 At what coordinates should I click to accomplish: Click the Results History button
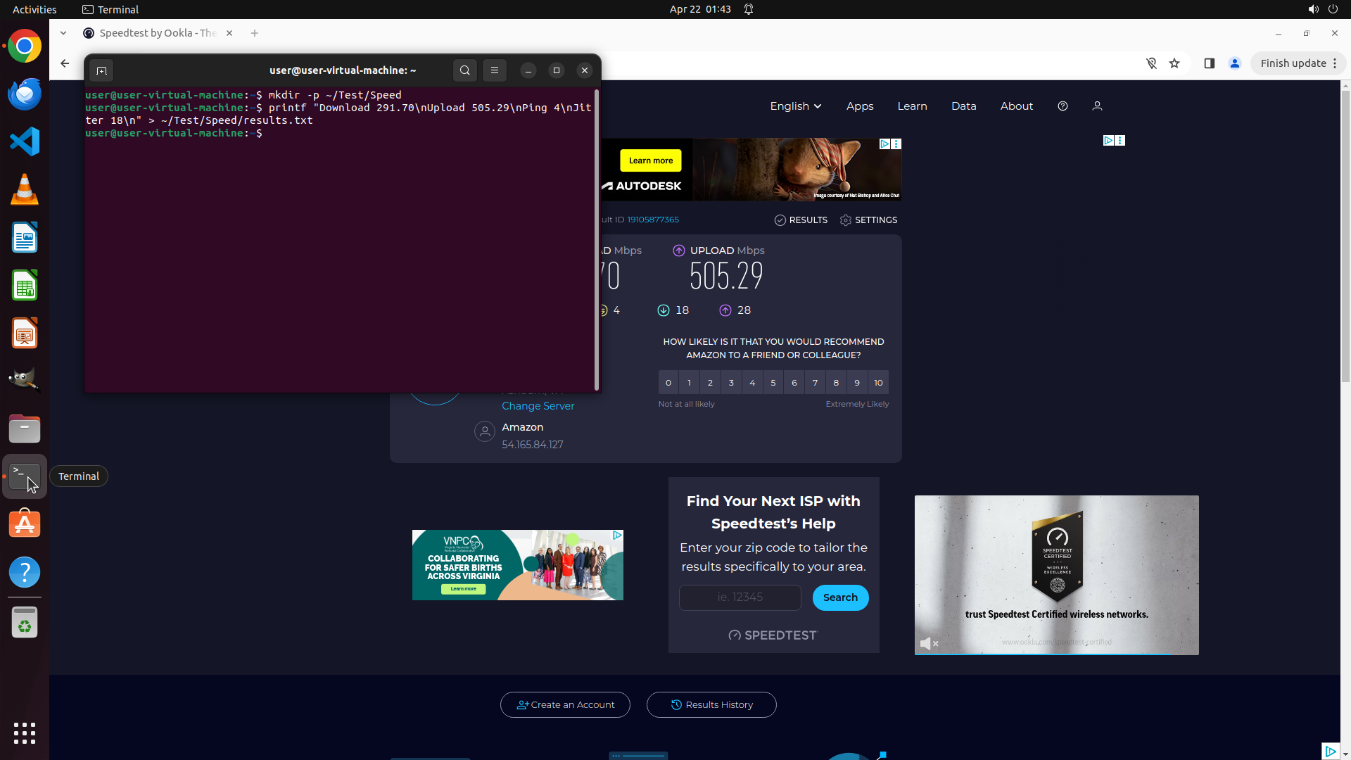tap(711, 704)
